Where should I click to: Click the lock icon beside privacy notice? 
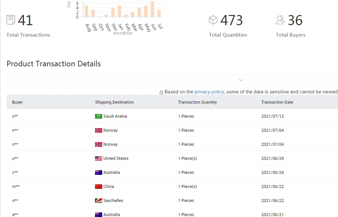click(x=161, y=92)
